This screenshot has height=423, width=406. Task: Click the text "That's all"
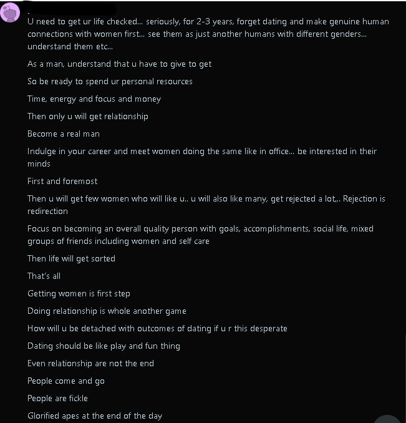click(44, 276)
